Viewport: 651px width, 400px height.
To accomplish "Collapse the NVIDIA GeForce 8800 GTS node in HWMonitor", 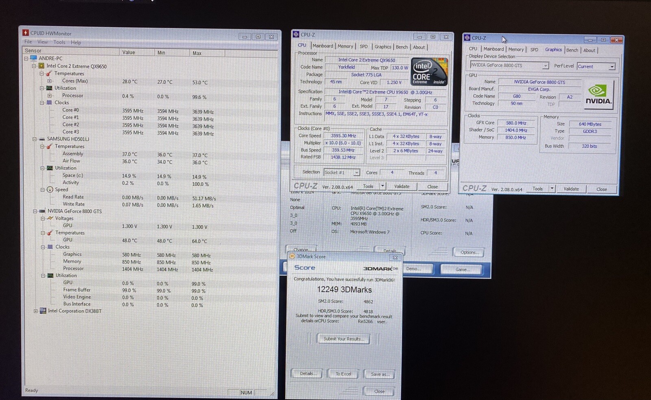I will pos(35,211).
